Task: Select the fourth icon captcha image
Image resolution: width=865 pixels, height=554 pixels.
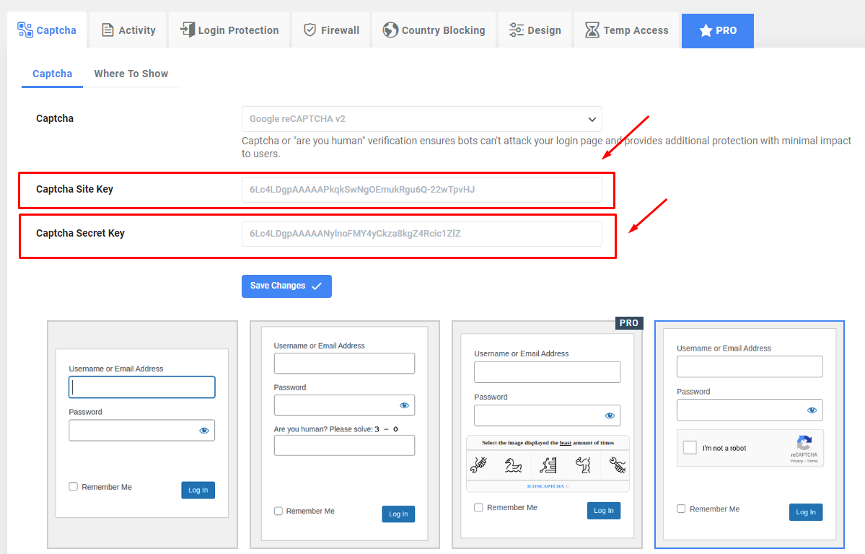Action: (582, 465)
